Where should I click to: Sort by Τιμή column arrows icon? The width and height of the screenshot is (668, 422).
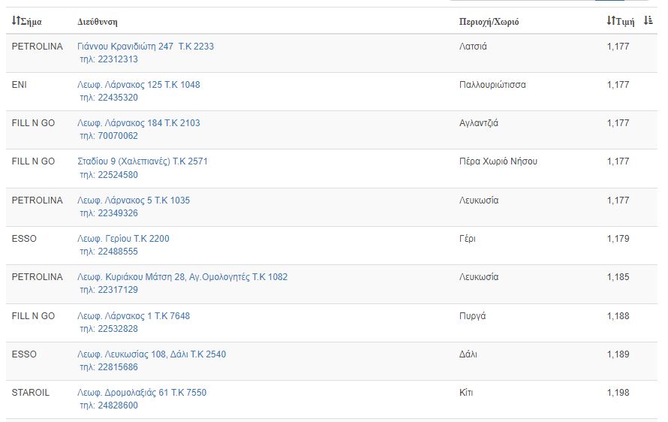click(611, 20)
